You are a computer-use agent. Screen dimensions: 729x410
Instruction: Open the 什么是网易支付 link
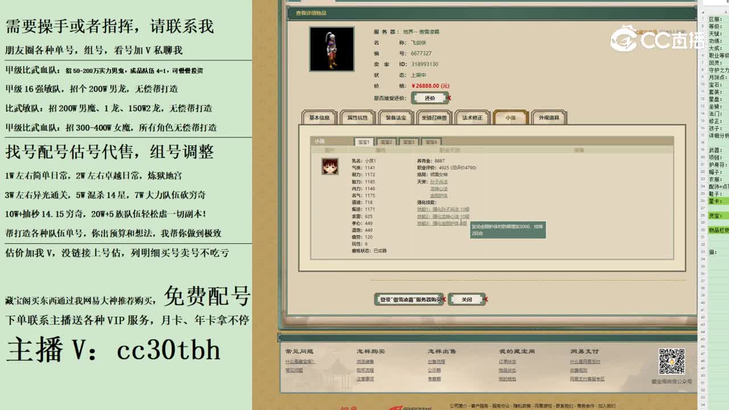pos(585,362)
